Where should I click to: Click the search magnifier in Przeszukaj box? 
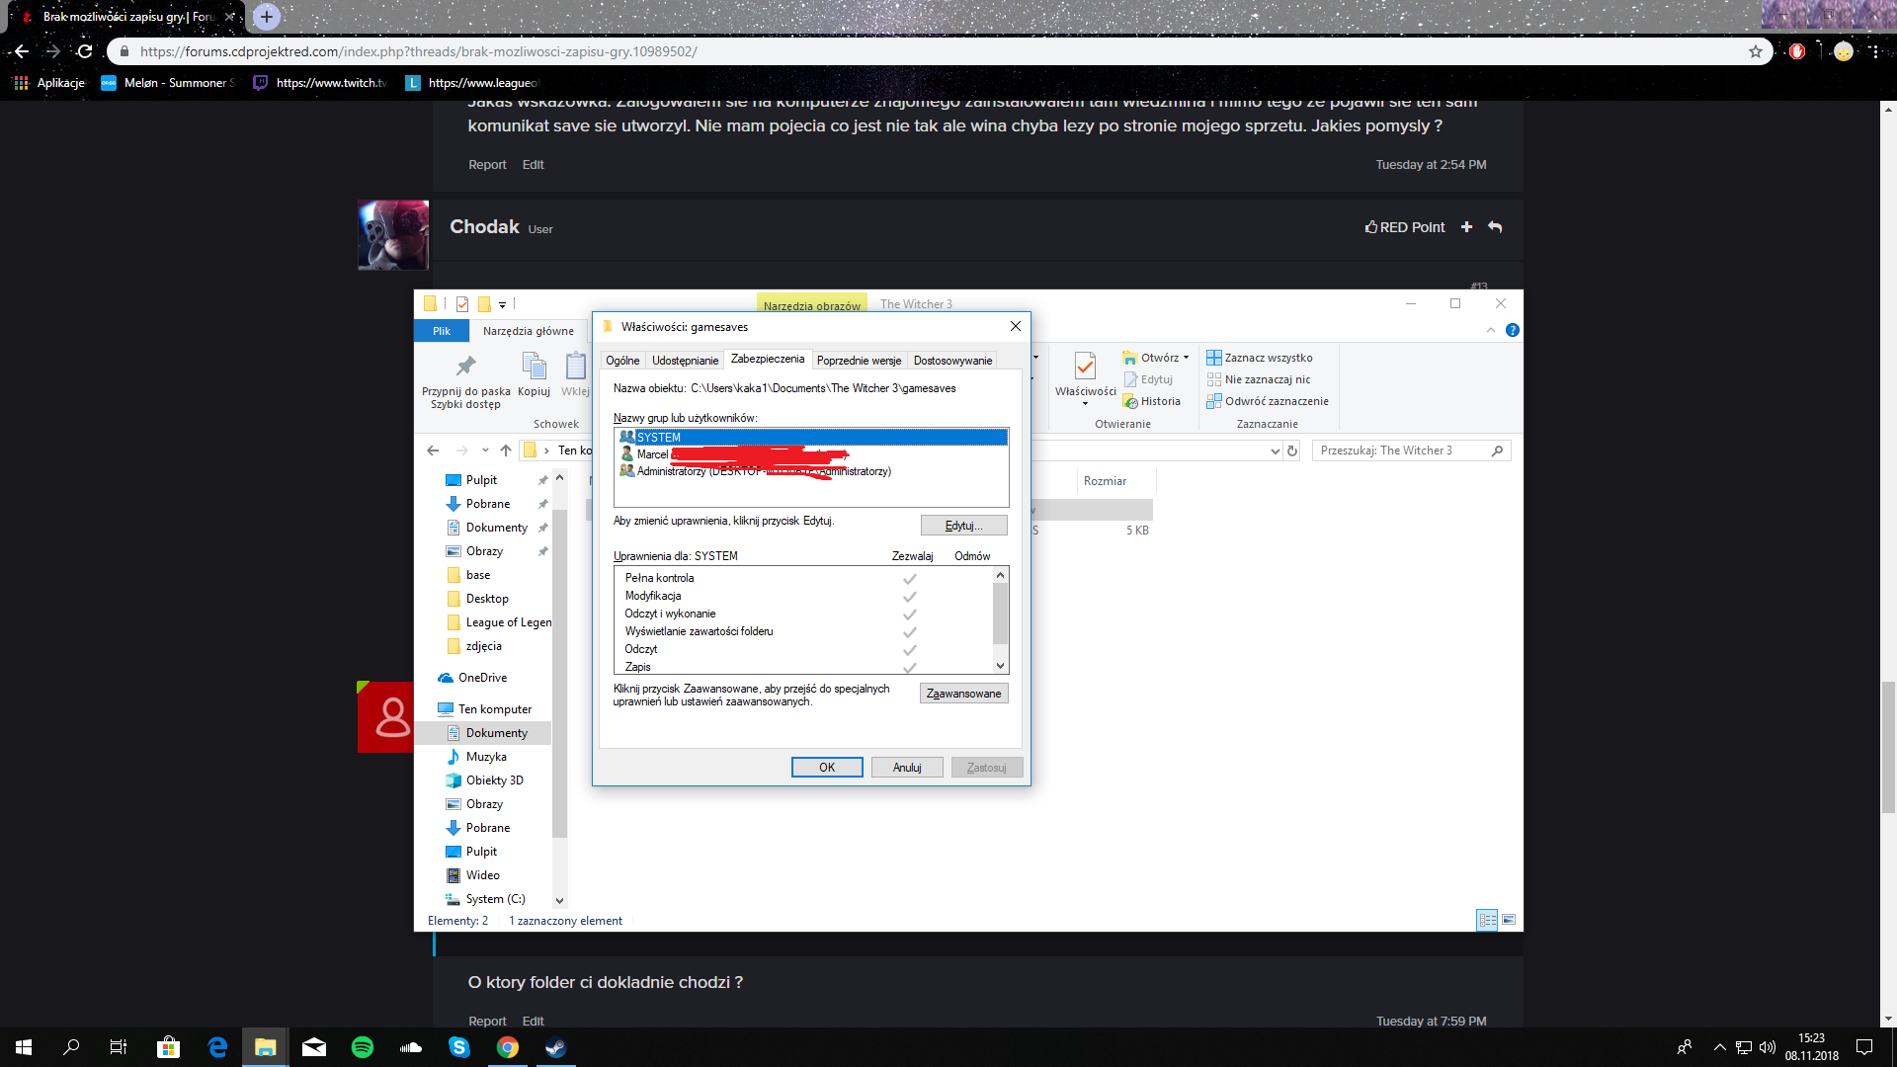[x=1497, y=451]
